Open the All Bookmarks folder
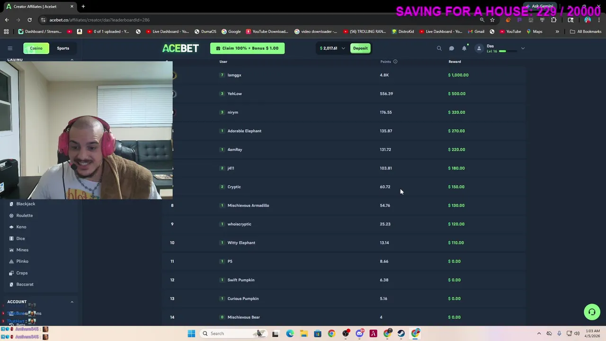Image resolution: width=606 pixels, height=341 pixels. (x=586, y=32)
